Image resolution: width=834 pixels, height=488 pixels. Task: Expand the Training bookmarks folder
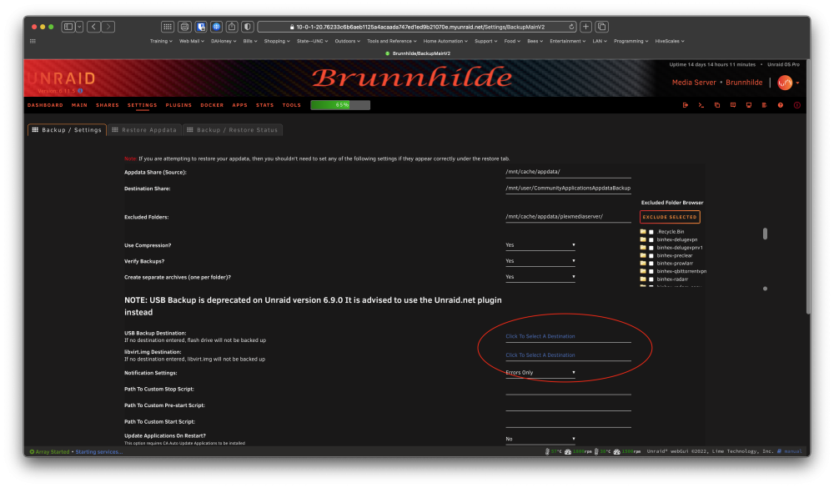pos(161,41)
